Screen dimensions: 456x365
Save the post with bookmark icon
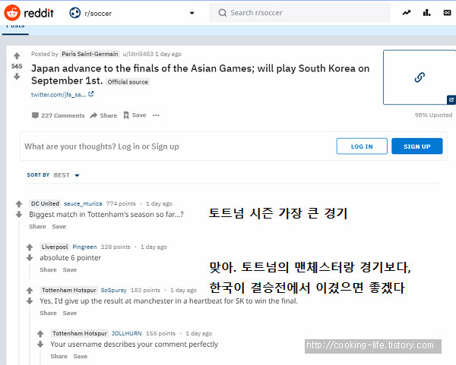click(135, 115)
